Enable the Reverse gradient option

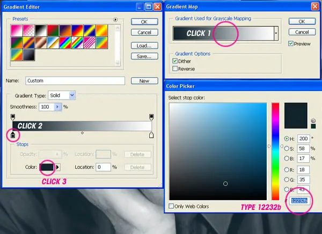tap(175, 69)
